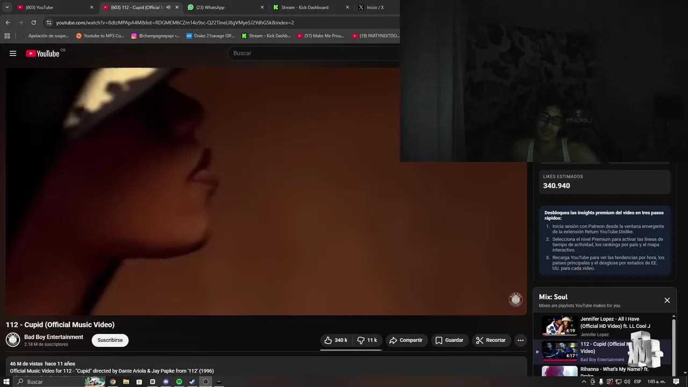Open Stream - Kick Dashb... bookmark
The image size is (688, 387).
point(266,36)
